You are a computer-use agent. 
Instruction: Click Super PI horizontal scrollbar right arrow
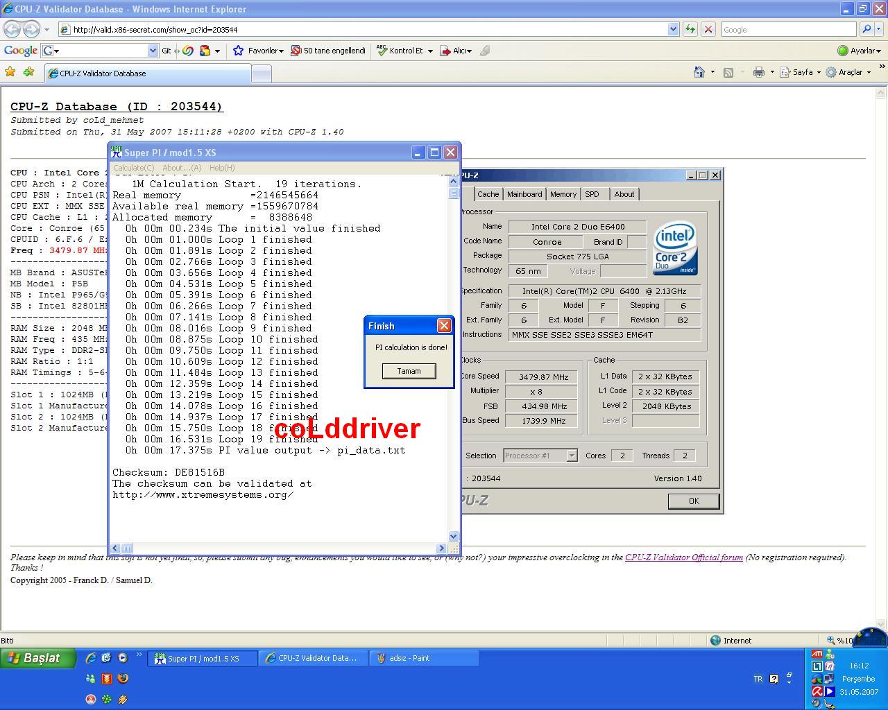click(x=441, y=548)
